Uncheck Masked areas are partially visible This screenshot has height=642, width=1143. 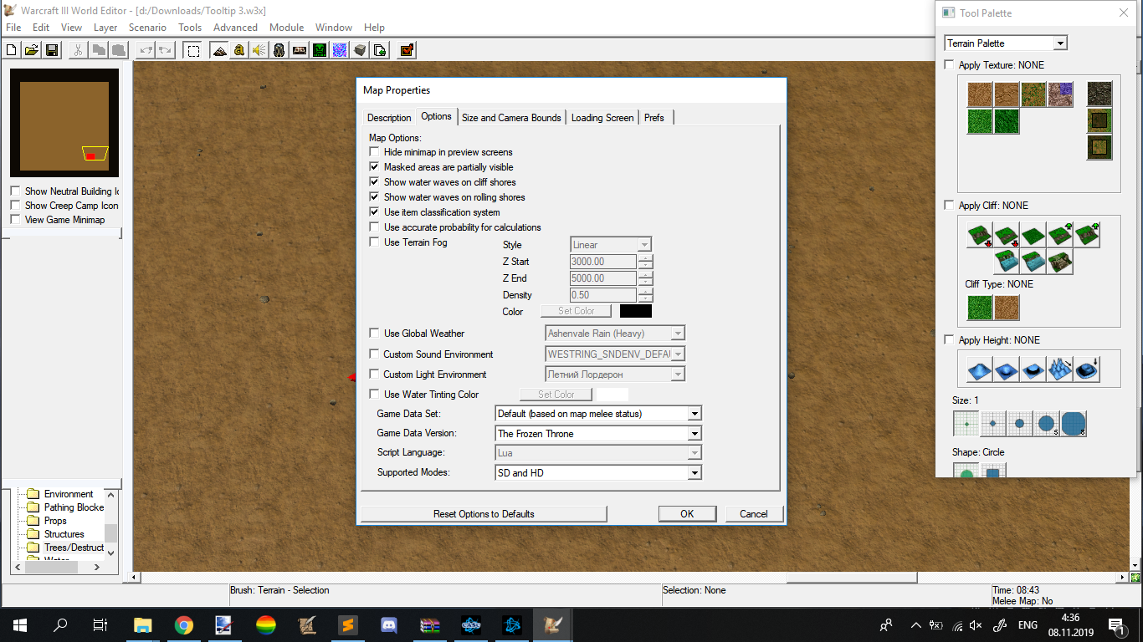click(x=375, y=167)
